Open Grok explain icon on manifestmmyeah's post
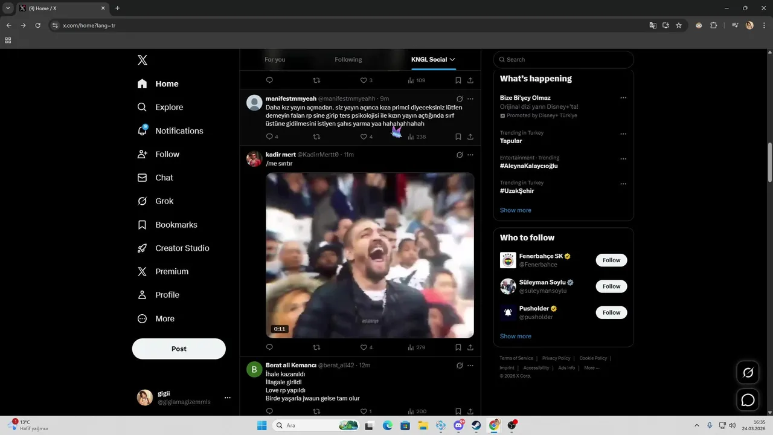Screen dimensions: 773x435 (x=460, y=98)
